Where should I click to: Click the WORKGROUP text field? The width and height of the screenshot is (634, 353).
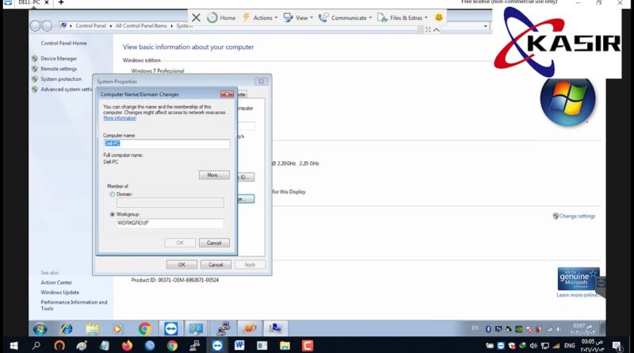pos(170,223)
